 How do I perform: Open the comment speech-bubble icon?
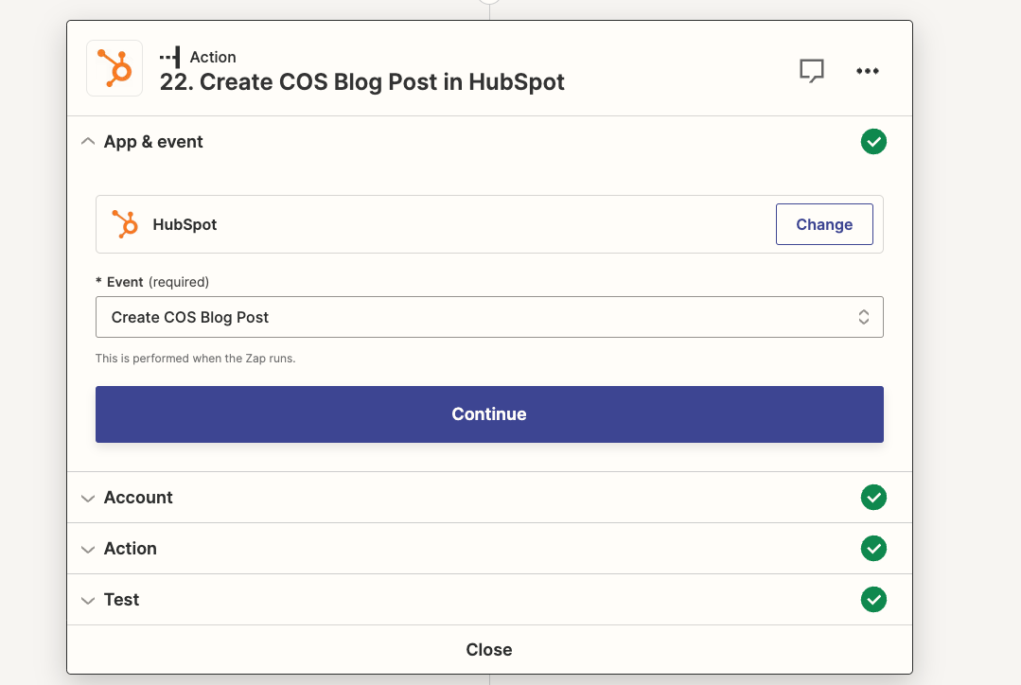click(x=811, y=70)
